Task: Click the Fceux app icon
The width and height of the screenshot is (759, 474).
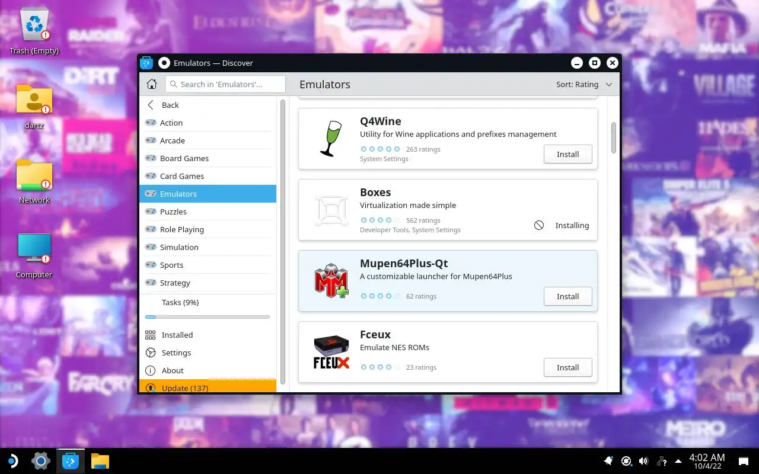Action: tap(331, 352)
